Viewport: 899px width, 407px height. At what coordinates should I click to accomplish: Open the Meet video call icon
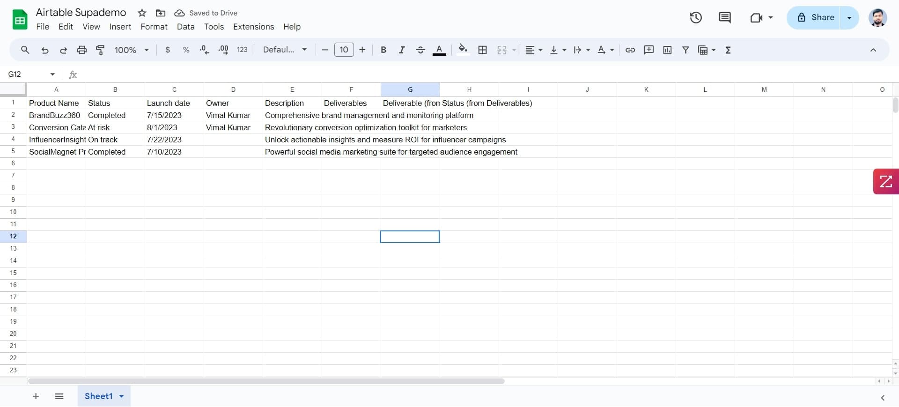761,18
